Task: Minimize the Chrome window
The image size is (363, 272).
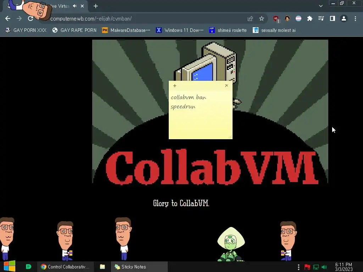Action: coord(333,3)
